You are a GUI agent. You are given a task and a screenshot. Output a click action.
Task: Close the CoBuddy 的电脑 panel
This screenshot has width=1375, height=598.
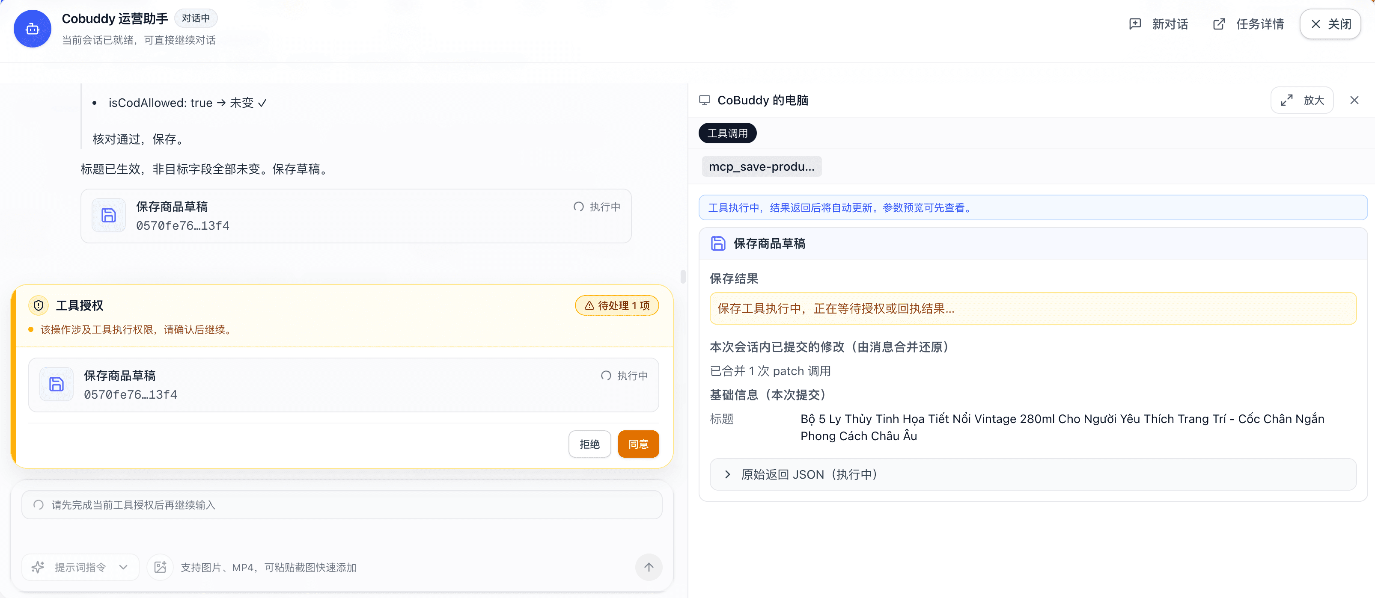click(1354, 100)
